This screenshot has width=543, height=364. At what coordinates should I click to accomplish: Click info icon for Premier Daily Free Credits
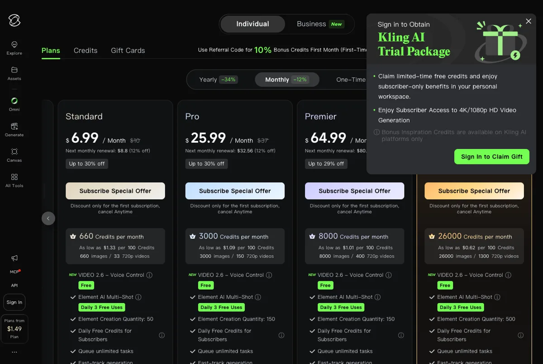point(401,335)
